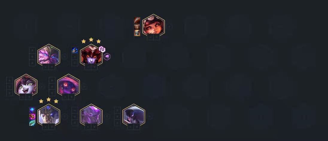Viewport: 328px width, 141px height.
Task: Click the blue orb item beside bearded champion
Action: [x=32, y=110]
